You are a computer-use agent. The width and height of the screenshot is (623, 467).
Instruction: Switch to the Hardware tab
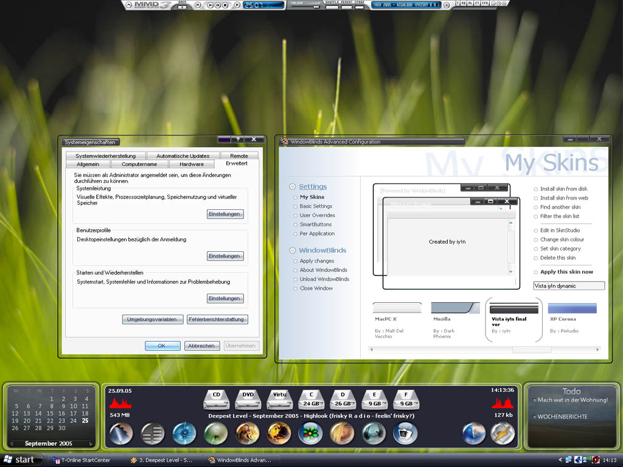(192, 164)
